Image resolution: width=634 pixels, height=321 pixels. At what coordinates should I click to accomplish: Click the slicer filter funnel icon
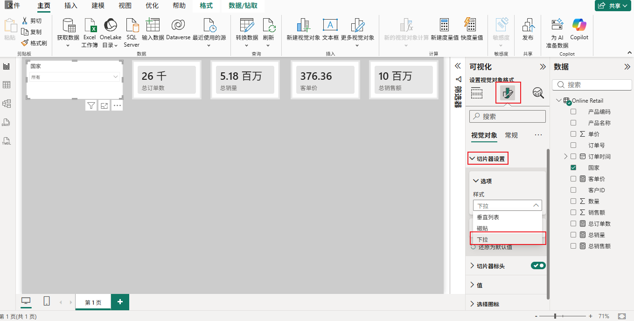click(x=91, y=106)
